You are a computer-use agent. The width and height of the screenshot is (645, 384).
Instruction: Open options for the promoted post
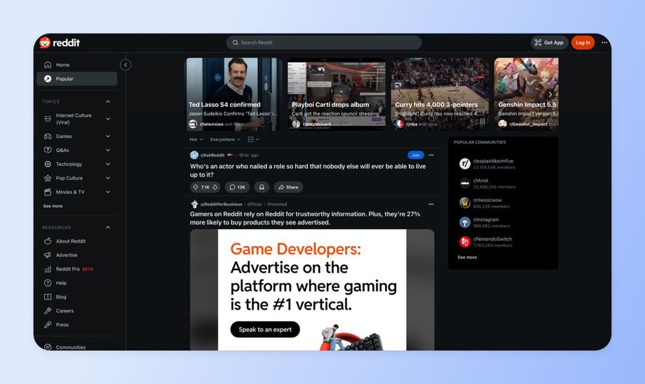(431, 204)
